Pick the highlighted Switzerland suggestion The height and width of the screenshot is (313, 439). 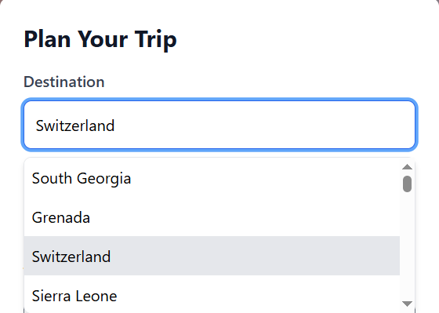pyautogui.click(x=212, y=256)
